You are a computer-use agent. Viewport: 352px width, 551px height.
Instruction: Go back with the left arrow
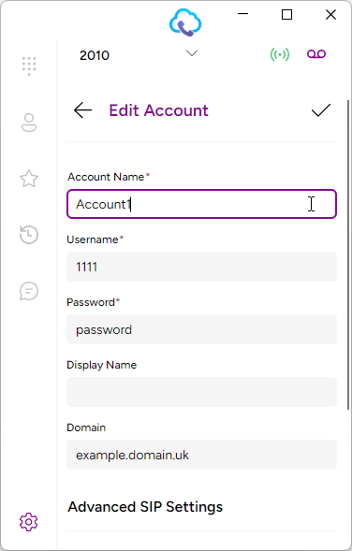pos(82,110)
